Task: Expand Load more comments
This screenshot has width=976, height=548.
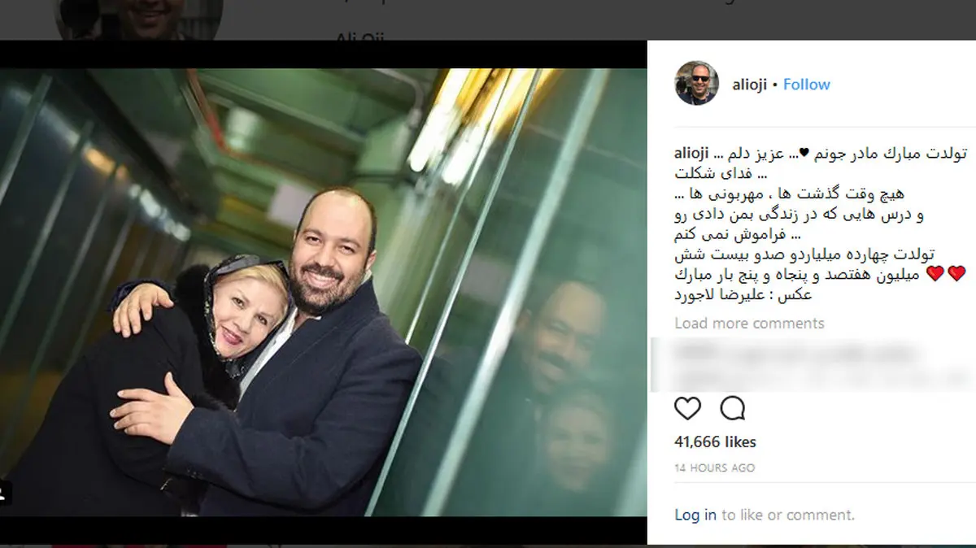Action: coord(749,323)
